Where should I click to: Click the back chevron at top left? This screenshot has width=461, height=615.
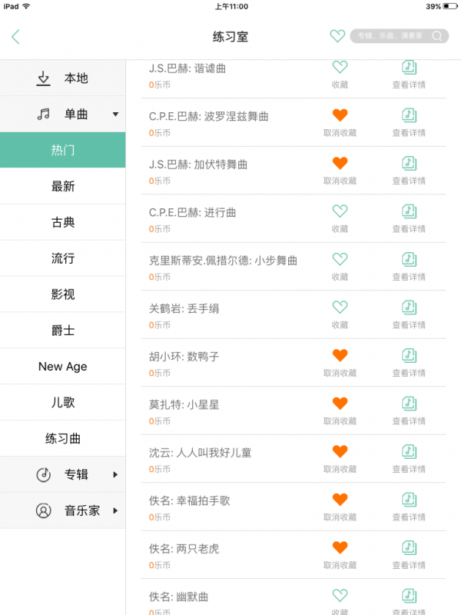coord(16,37)
